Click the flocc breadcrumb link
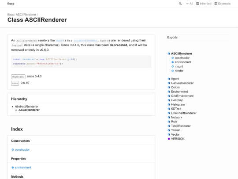This screenshot has height=179, width=238. [10, 15]
